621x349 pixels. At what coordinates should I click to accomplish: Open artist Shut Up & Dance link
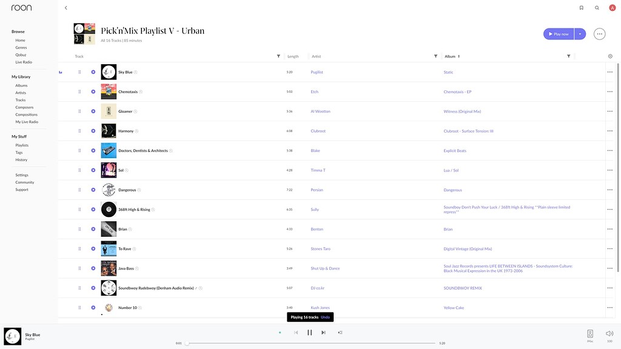point(325,268)
